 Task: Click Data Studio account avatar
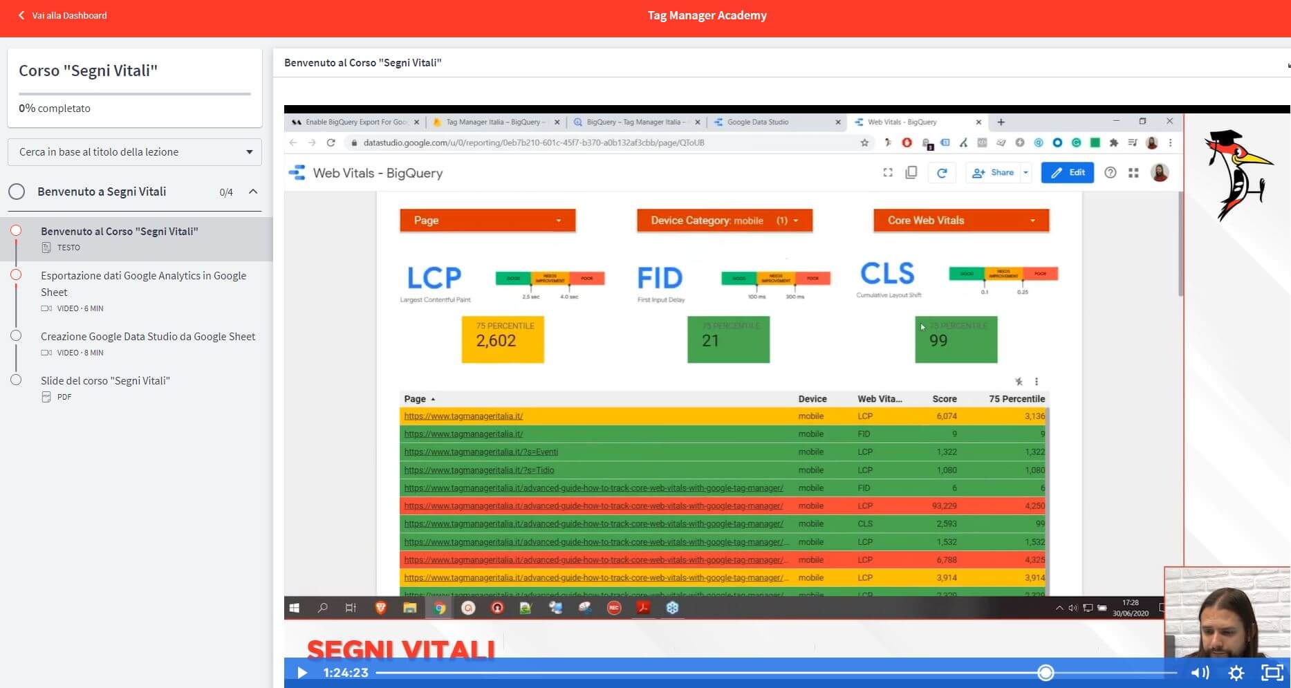(1160, 173)
